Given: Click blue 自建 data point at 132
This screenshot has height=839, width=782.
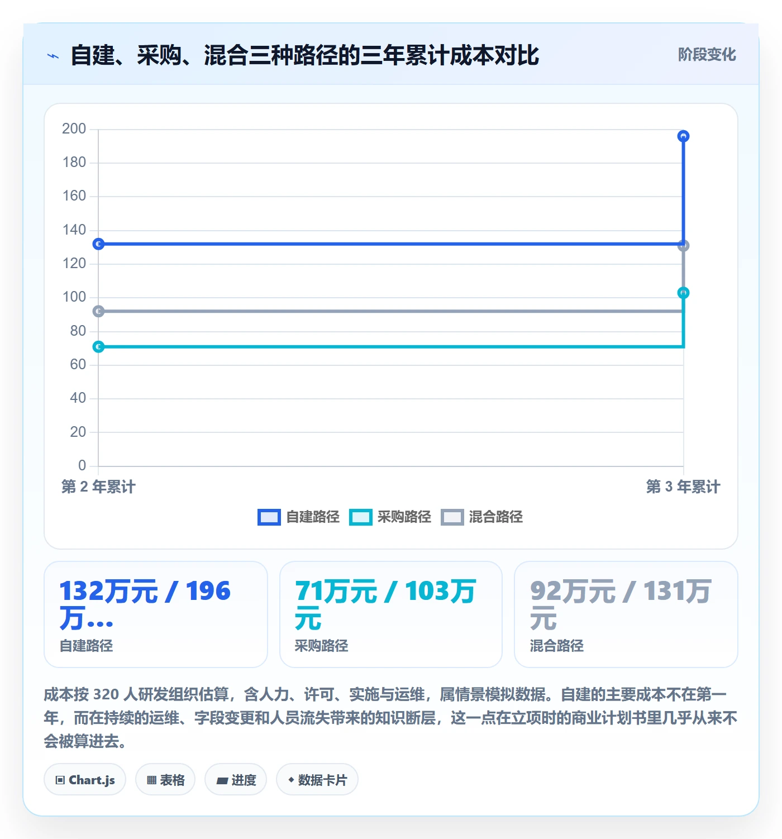Looking at the screenshot, I should [98, 244].
